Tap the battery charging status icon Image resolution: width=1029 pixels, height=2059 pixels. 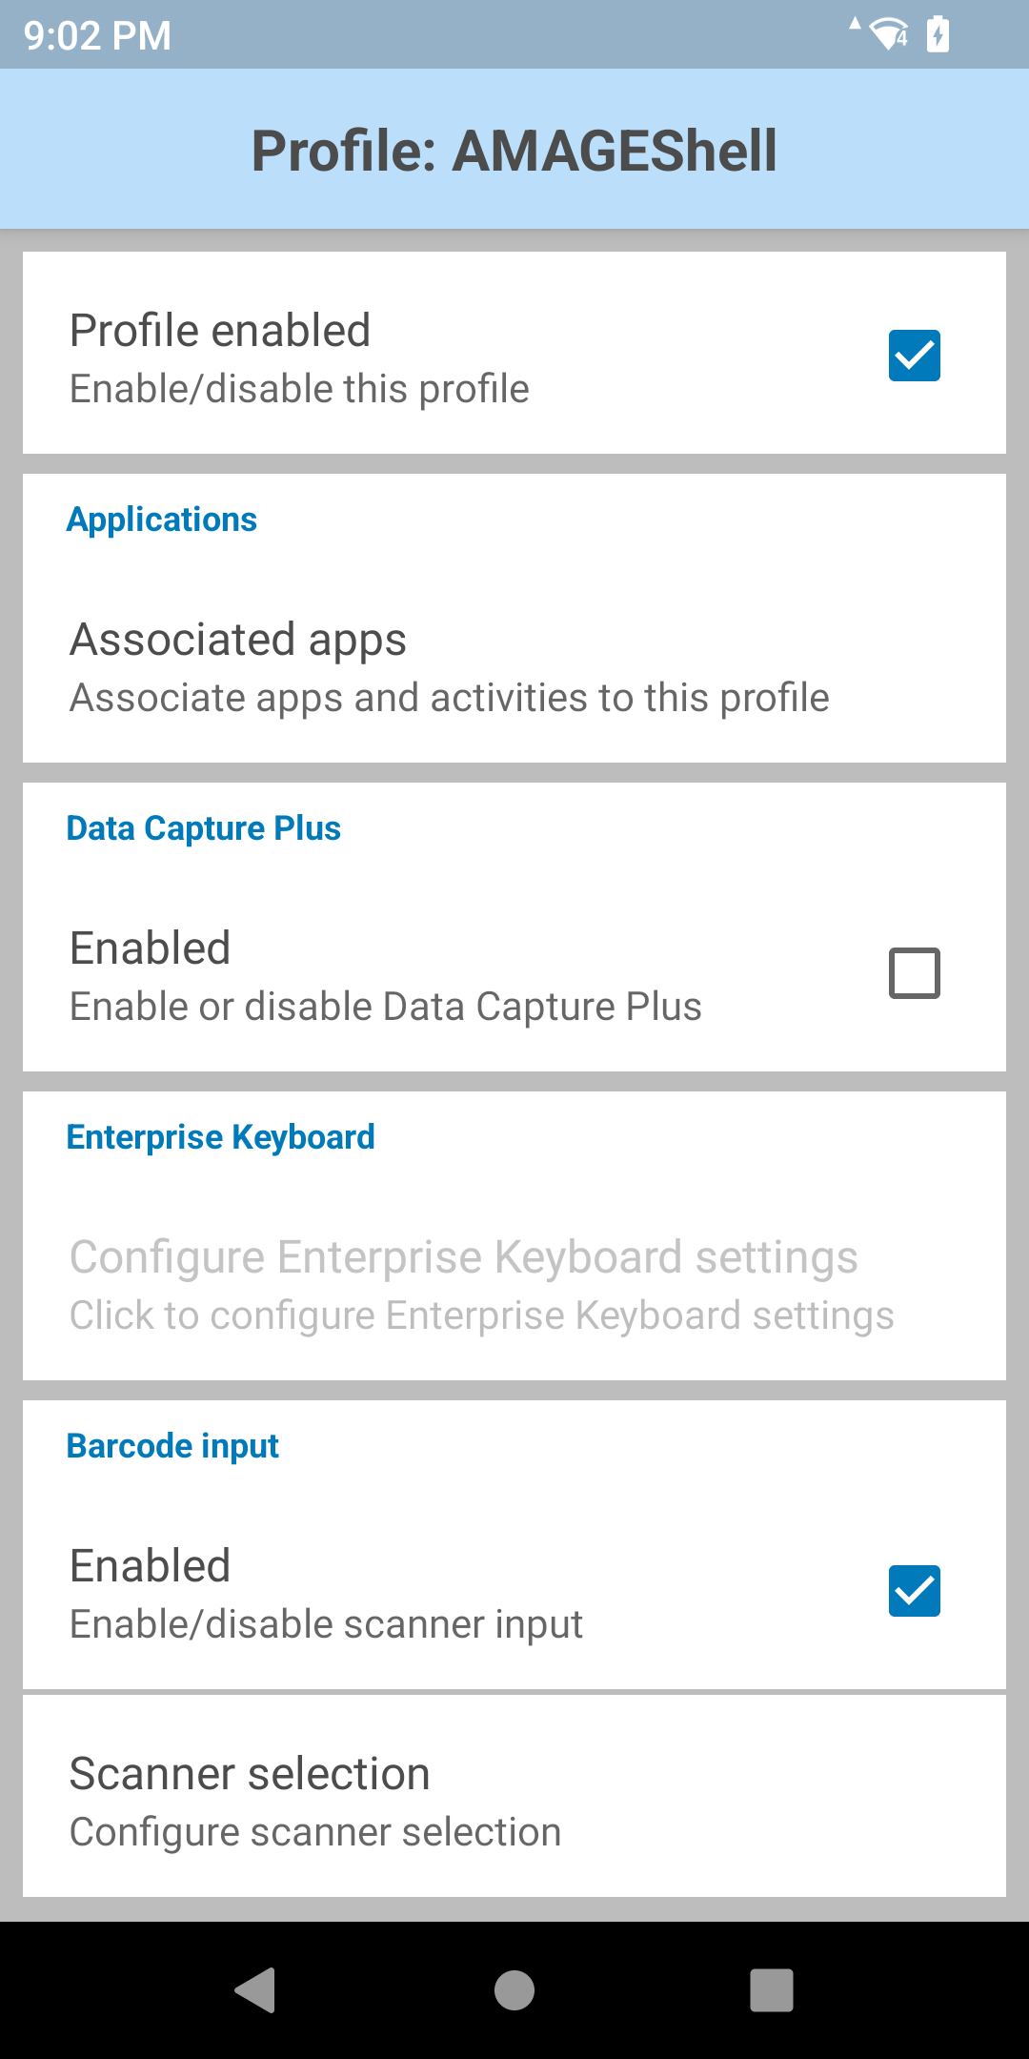pyautogui.click(x=938, y=35)
